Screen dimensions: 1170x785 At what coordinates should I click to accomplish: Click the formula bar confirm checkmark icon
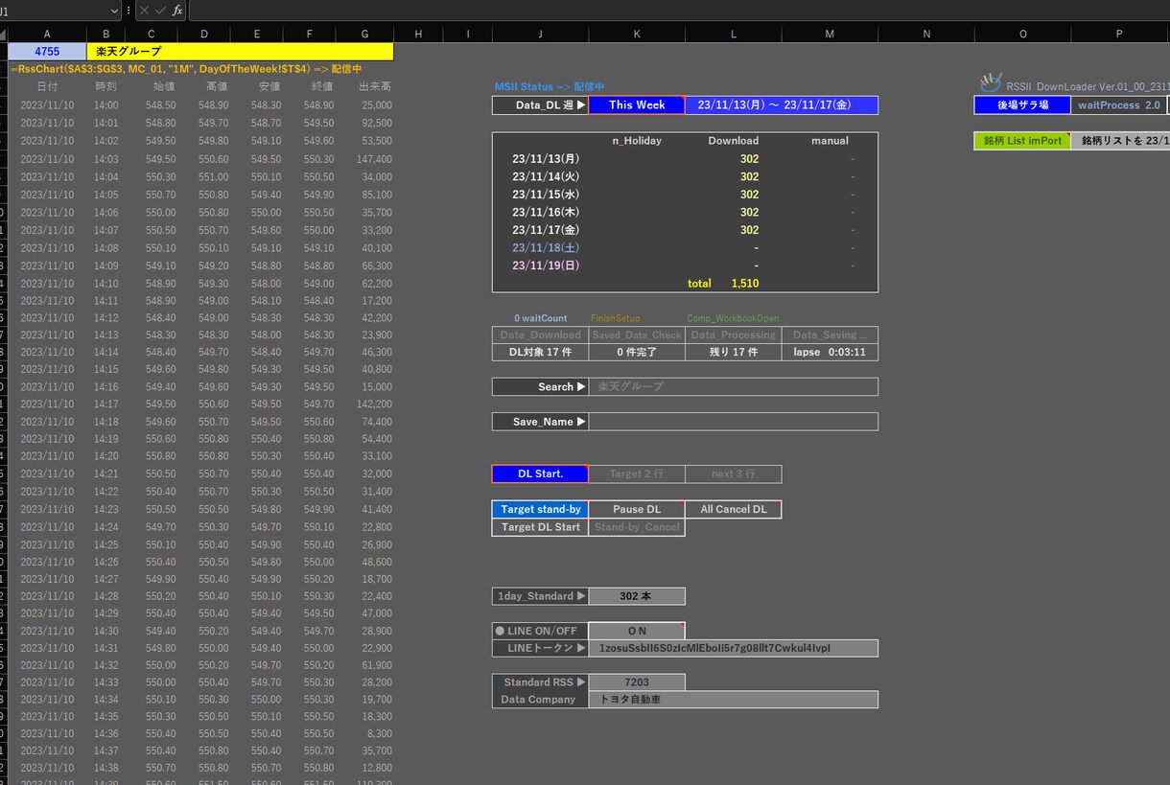pyautogui.click(x=160, y=11)
